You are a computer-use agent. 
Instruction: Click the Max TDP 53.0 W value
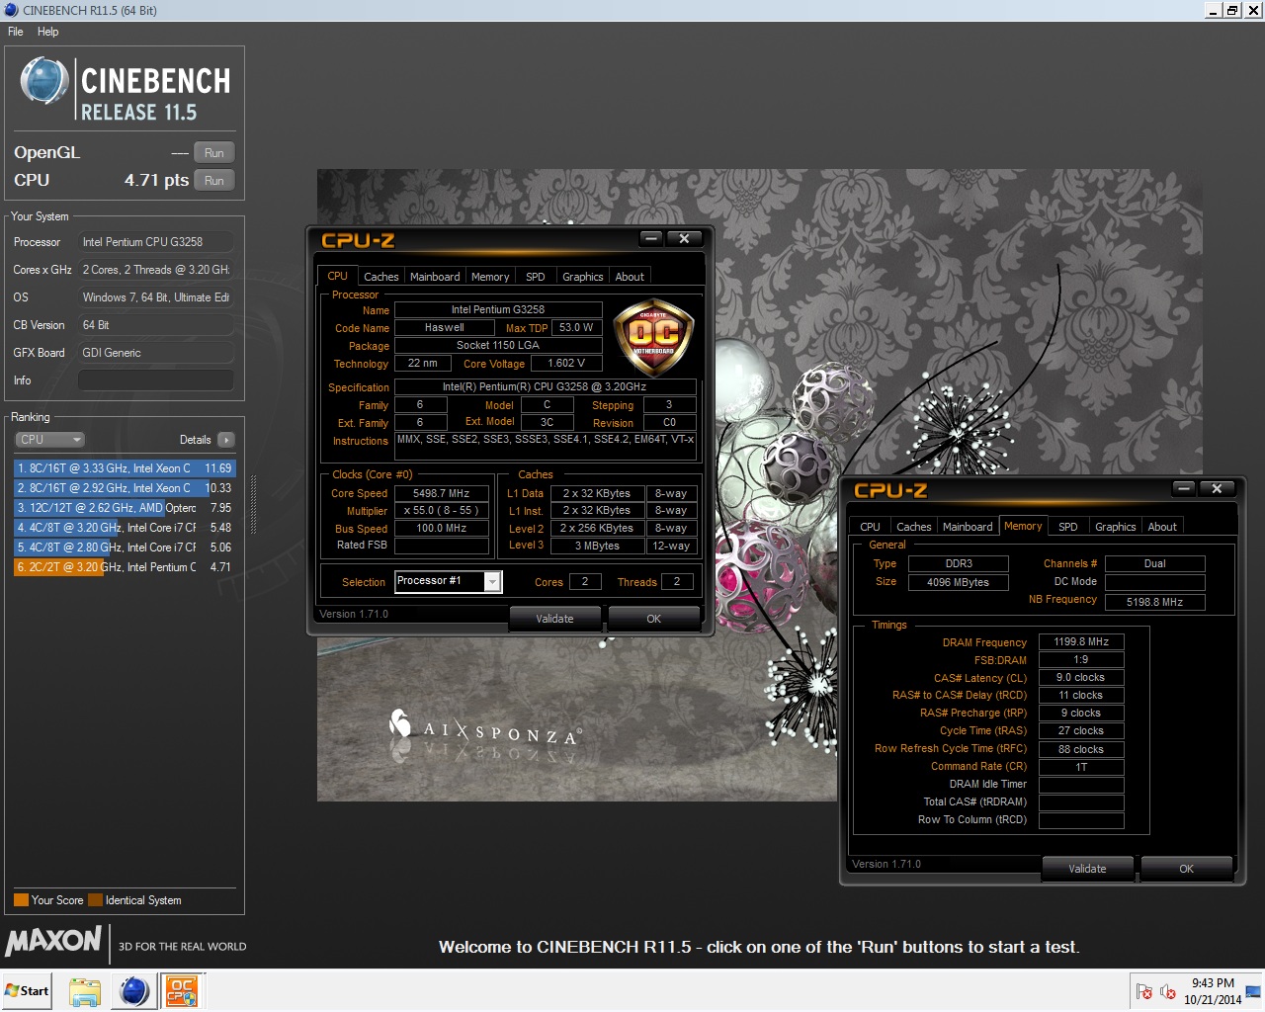[576, 327]
